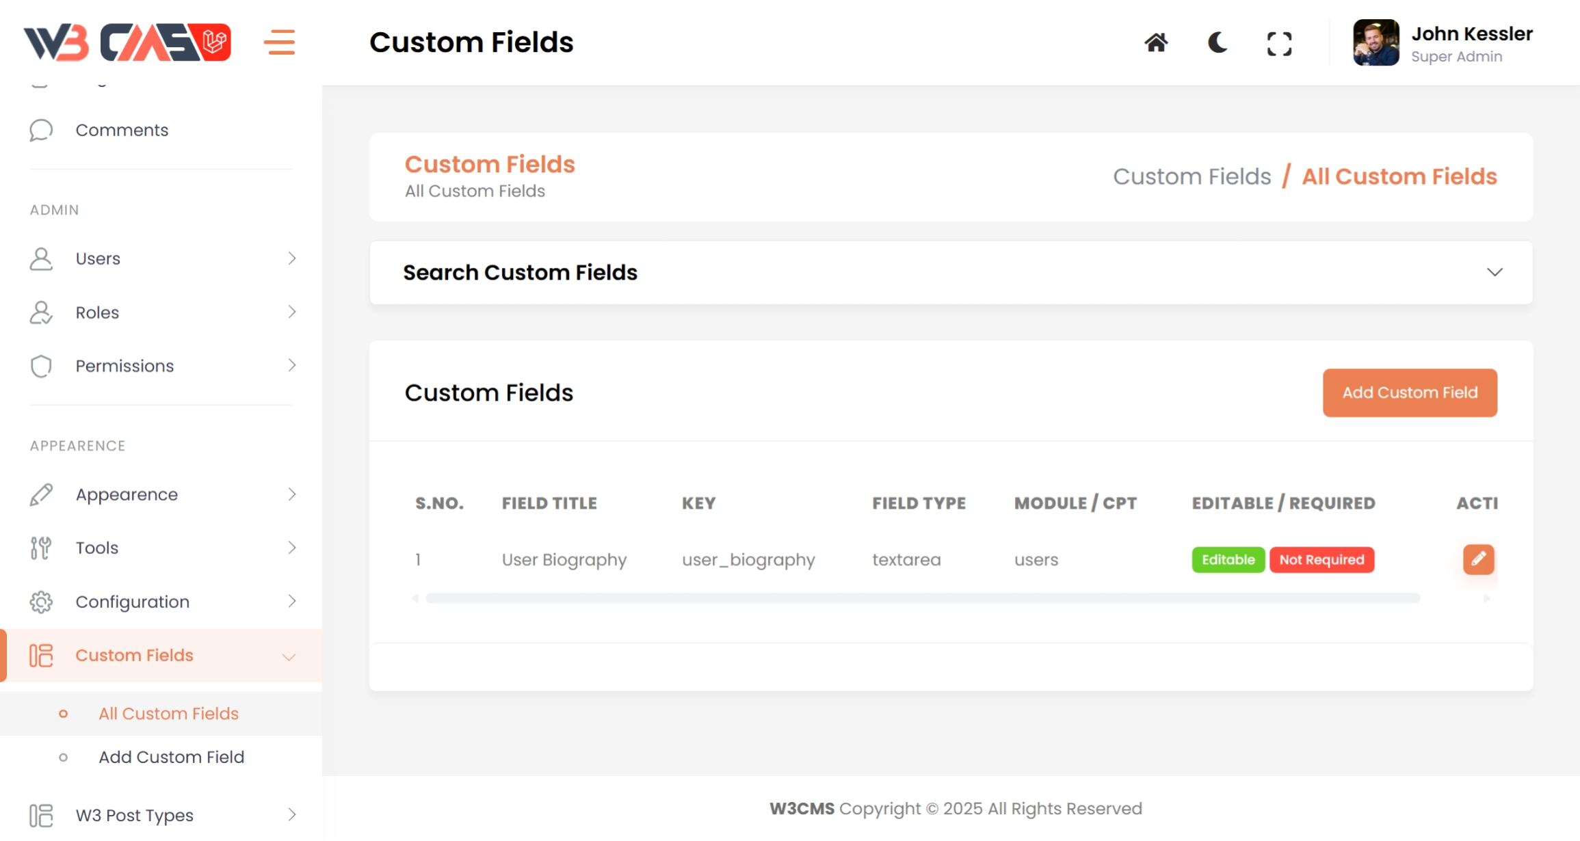Toggle fullscreen mode icon
This screenshot has height=841, width=1580.
click(x=1279, y=44)
